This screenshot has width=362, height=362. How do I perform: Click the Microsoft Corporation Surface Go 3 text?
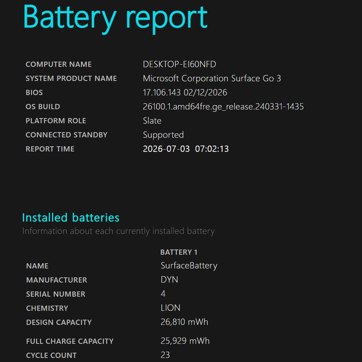(x=212, y=78)
